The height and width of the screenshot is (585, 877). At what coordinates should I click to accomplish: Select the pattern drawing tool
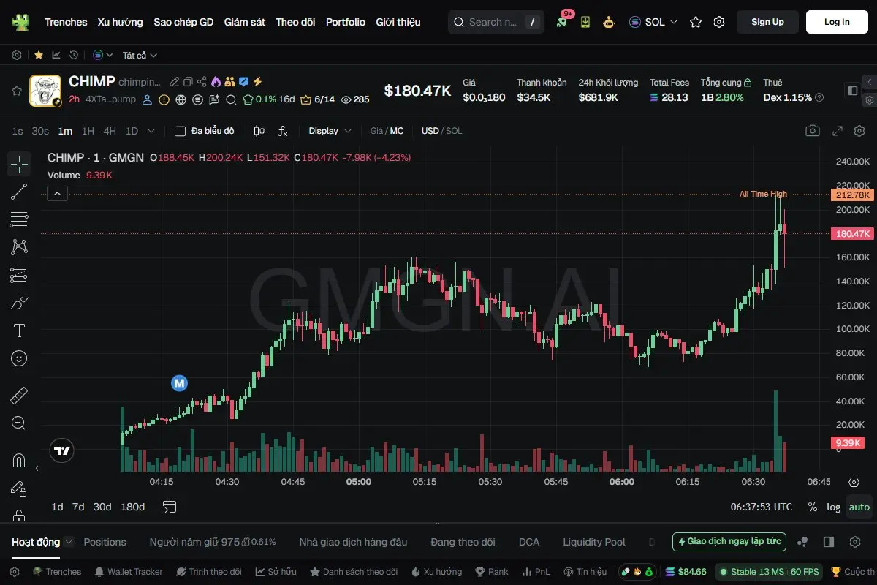[19, 247]
